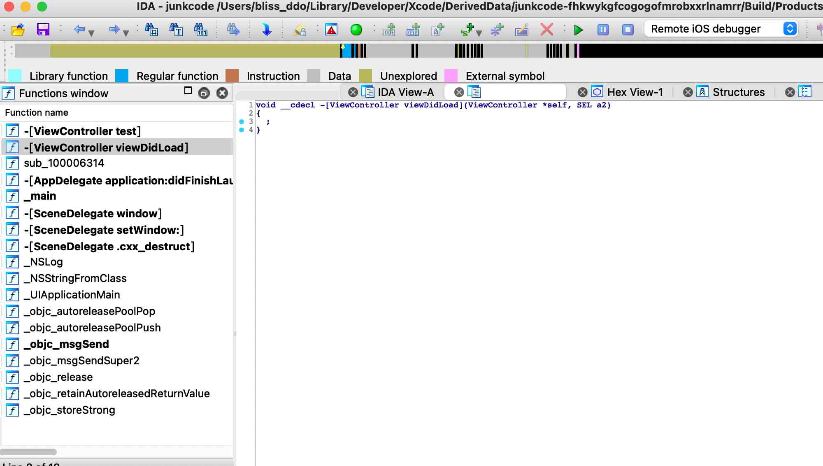Open the Structures tab

click(x=738, y=92)
